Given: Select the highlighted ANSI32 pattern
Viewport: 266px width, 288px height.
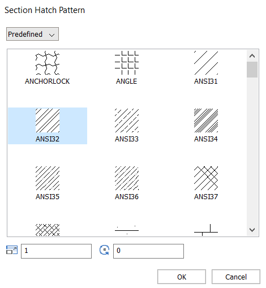Looking at the screenshot, I should (48, 126).
